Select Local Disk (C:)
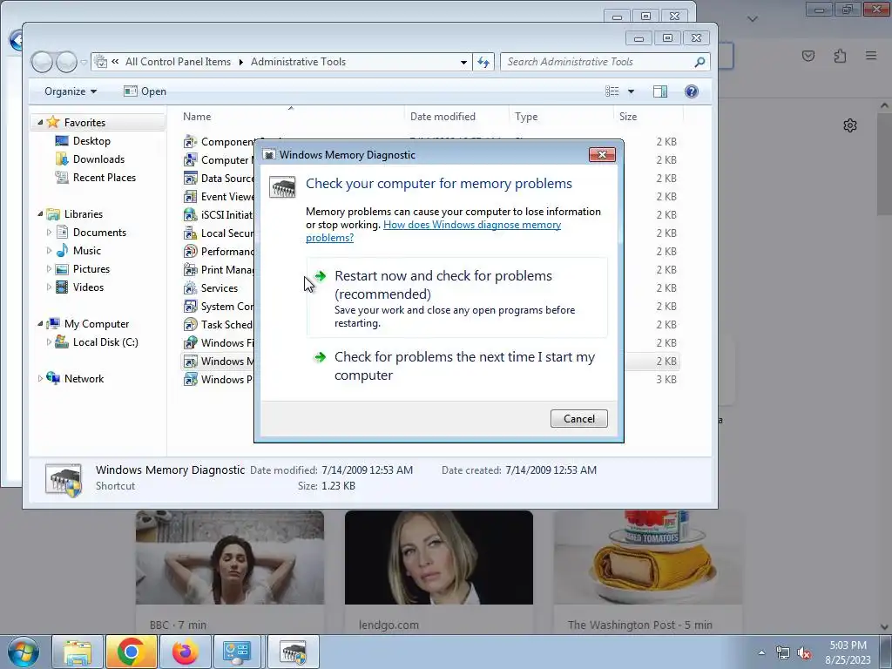The width and height of the screenshot is (892, 669). point(105,342)
